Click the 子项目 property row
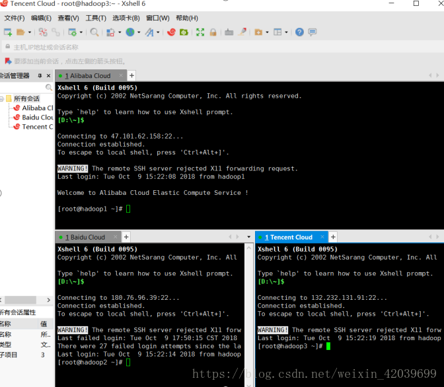Image resolution: width=444 pixels, height=387 pixels. click(x=26, y=355)
